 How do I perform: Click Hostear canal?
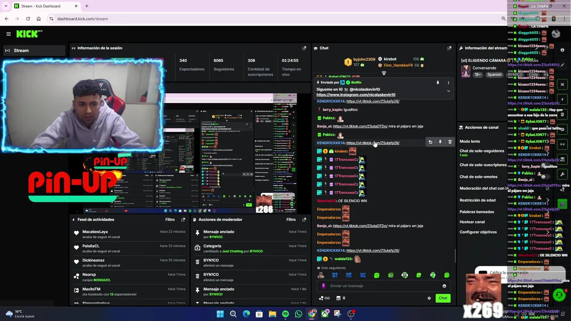coord(472,222)
